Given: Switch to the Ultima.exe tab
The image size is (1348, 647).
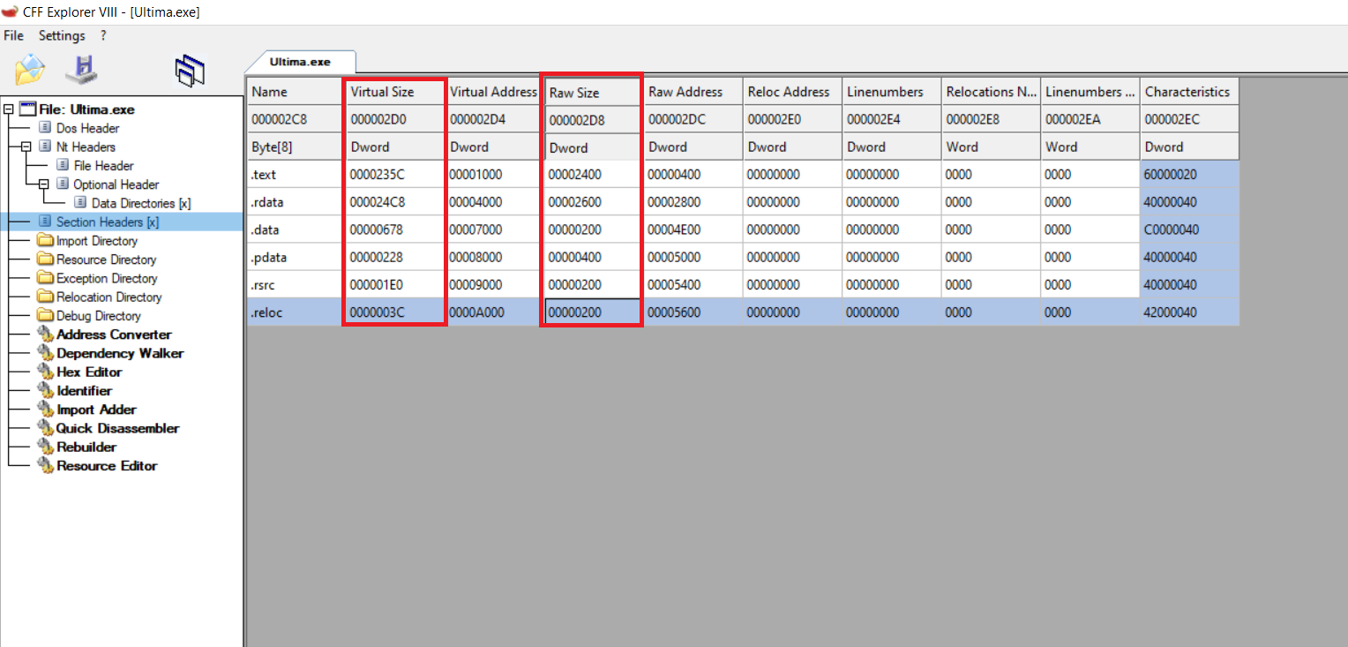Looking at the screenshot, I should tap(300, 62).
